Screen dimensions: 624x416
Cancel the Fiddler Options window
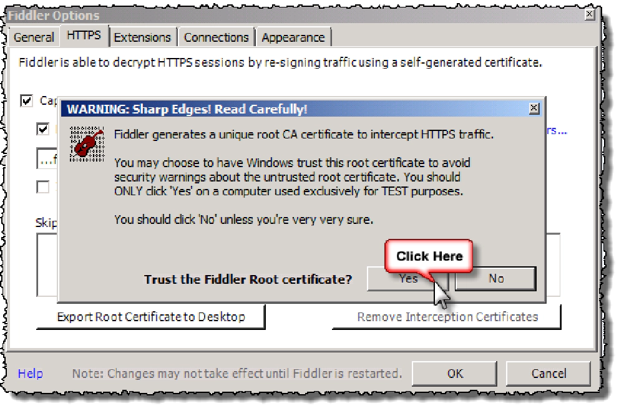[x=548, y=374]
